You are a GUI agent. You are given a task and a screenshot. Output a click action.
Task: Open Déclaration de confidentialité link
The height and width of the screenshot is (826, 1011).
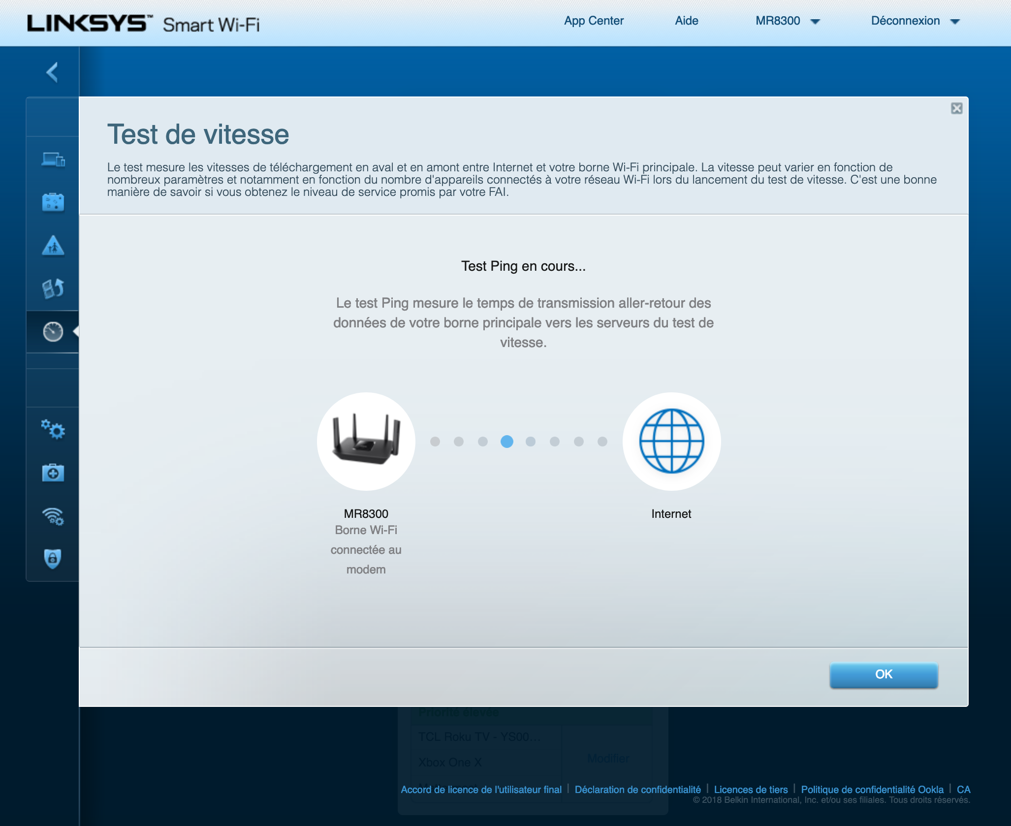coord(637,790)
